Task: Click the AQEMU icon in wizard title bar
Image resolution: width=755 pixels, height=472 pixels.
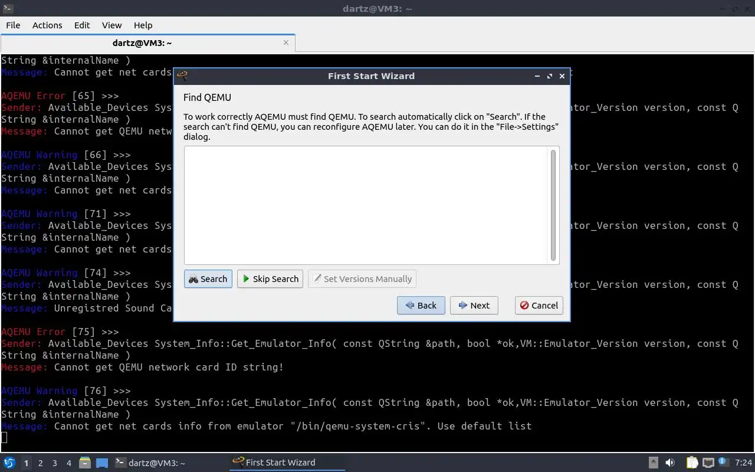Action: click(x=182, y=76)
